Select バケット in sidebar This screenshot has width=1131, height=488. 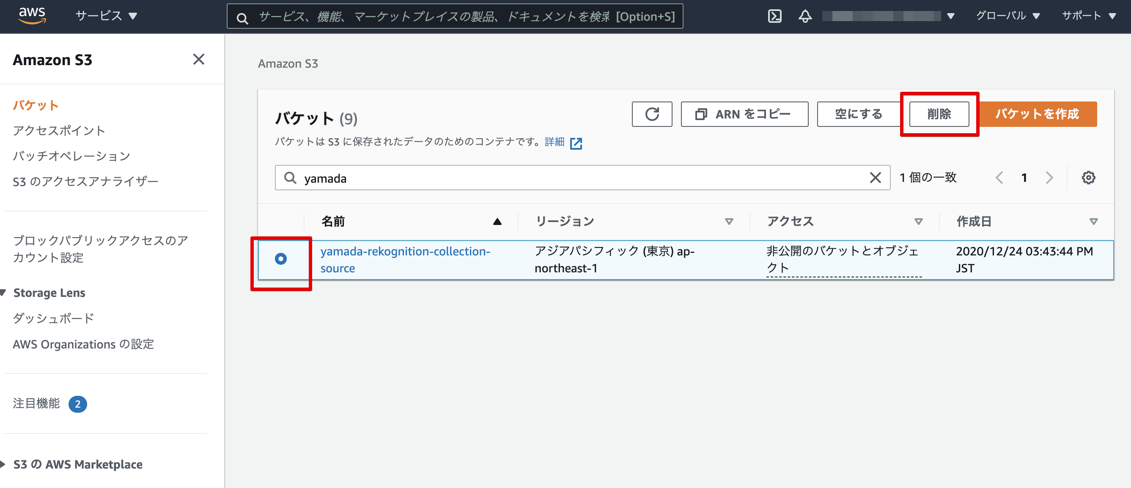coord(36,105)
